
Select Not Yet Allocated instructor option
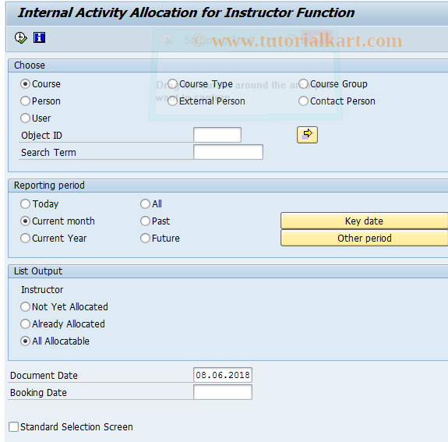[x=25, y=307]
